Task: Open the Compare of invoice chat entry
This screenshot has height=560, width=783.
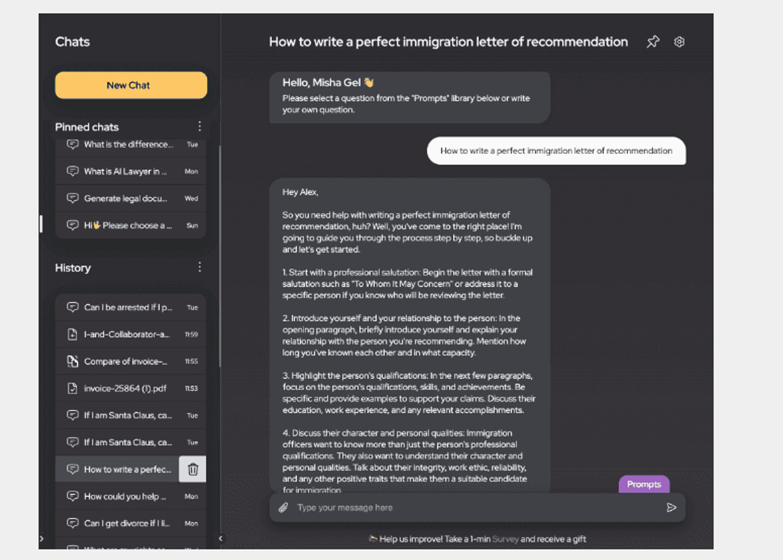Action: click(131, 362)
